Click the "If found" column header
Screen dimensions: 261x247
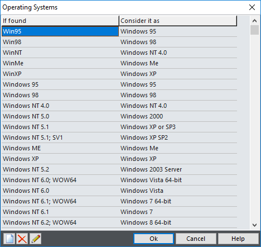60,21
